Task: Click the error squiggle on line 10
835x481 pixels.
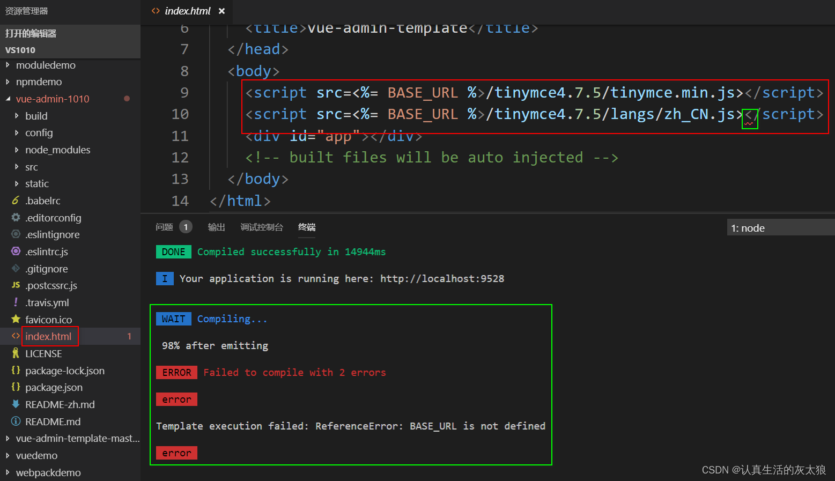Action: (749, 124)
